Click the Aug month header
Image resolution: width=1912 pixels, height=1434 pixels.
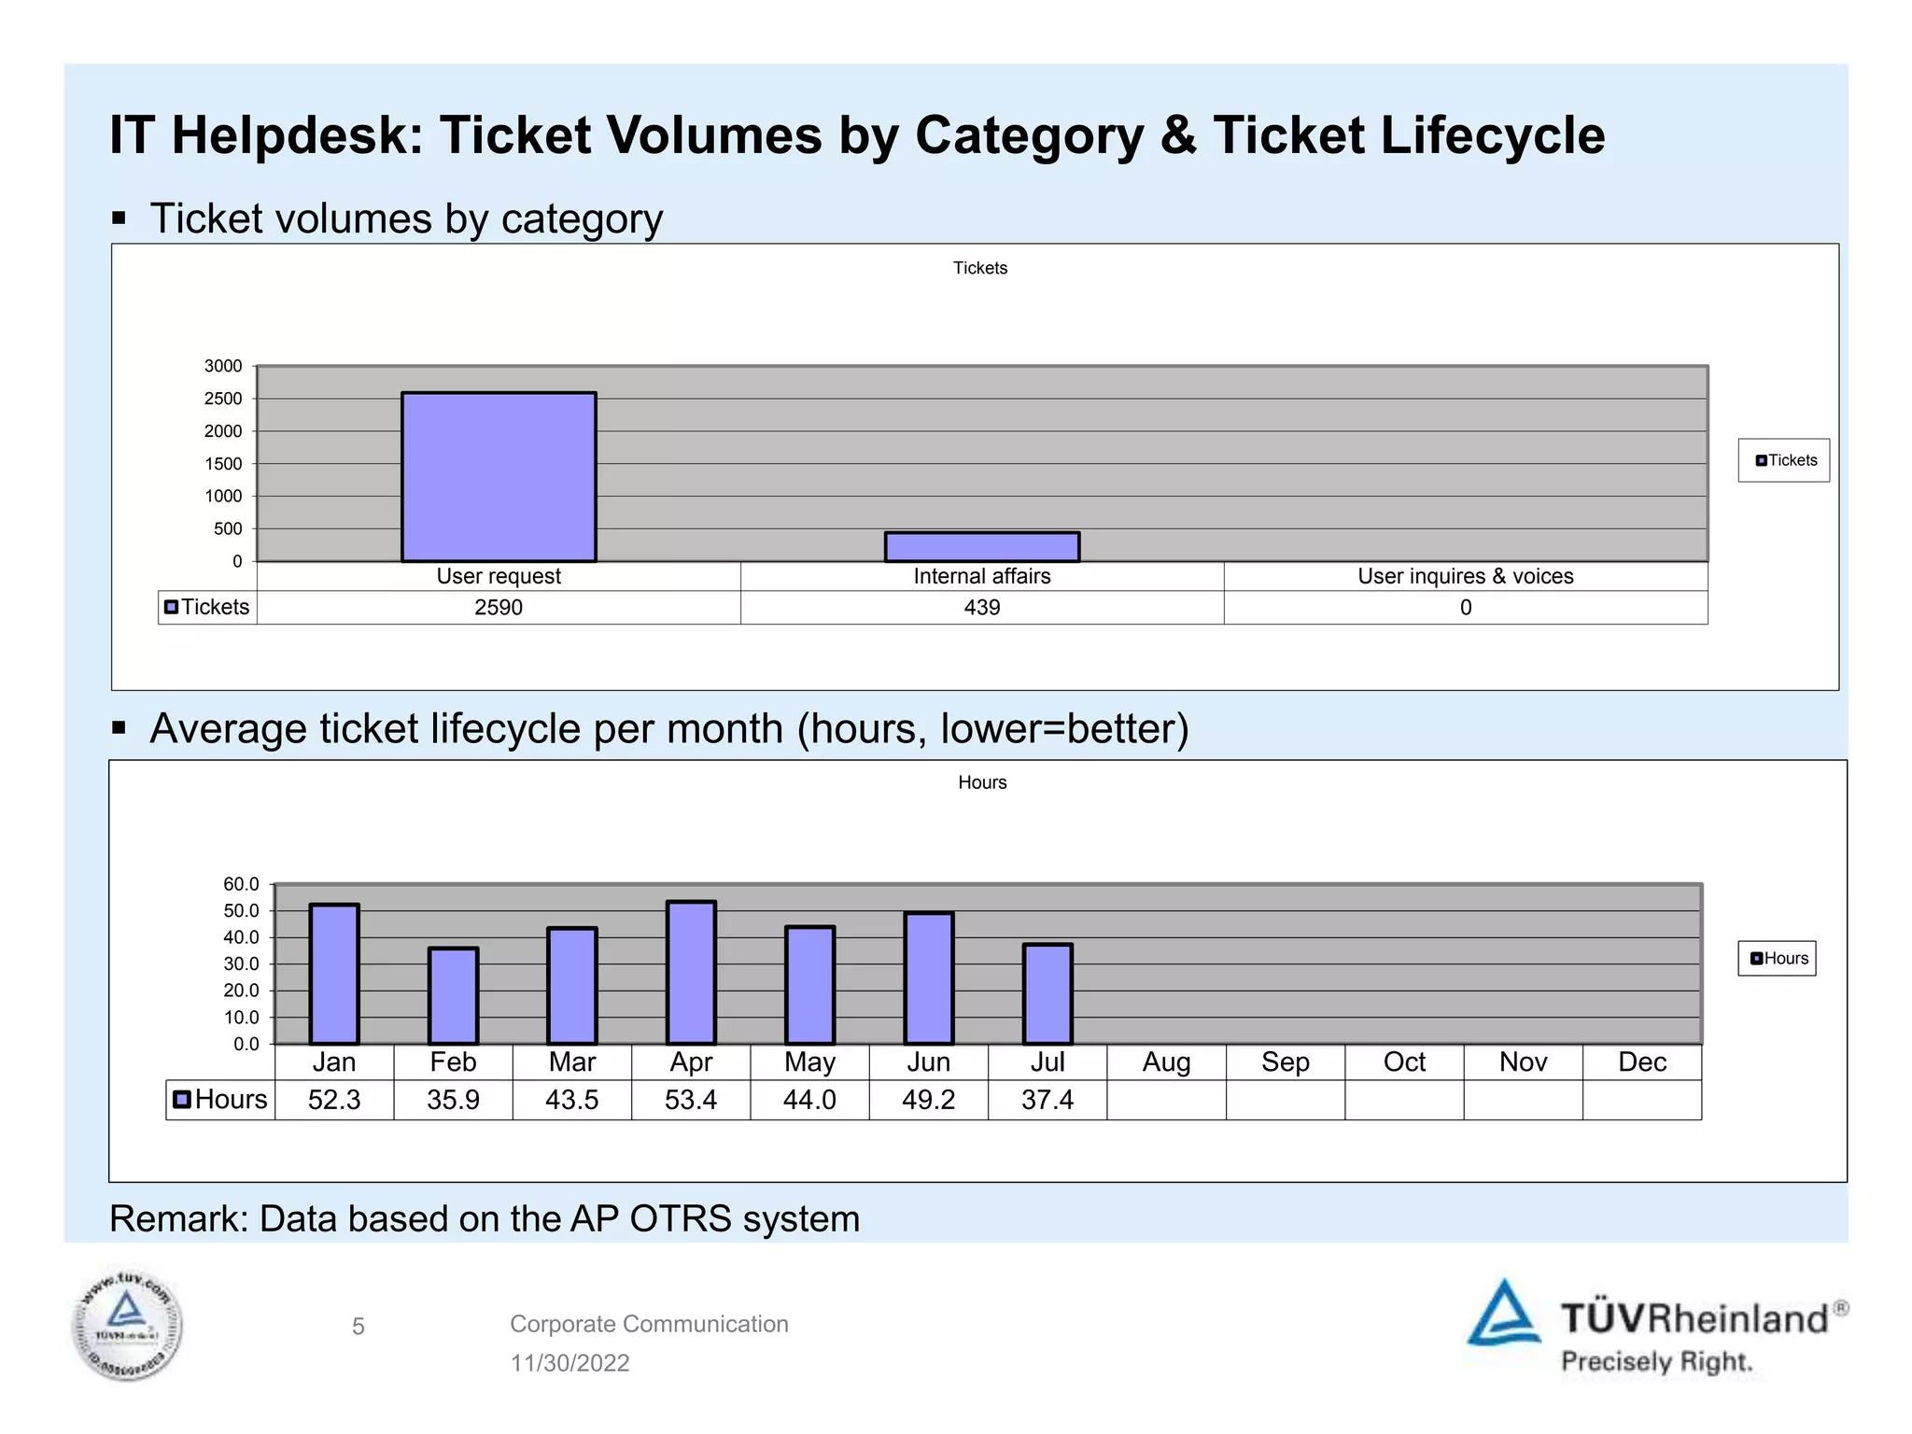click(1166, 1062)
